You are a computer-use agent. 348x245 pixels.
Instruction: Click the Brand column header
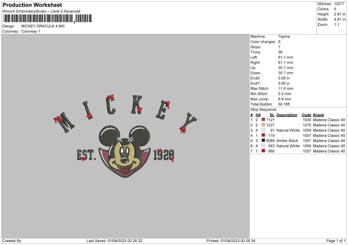point(320,114)
